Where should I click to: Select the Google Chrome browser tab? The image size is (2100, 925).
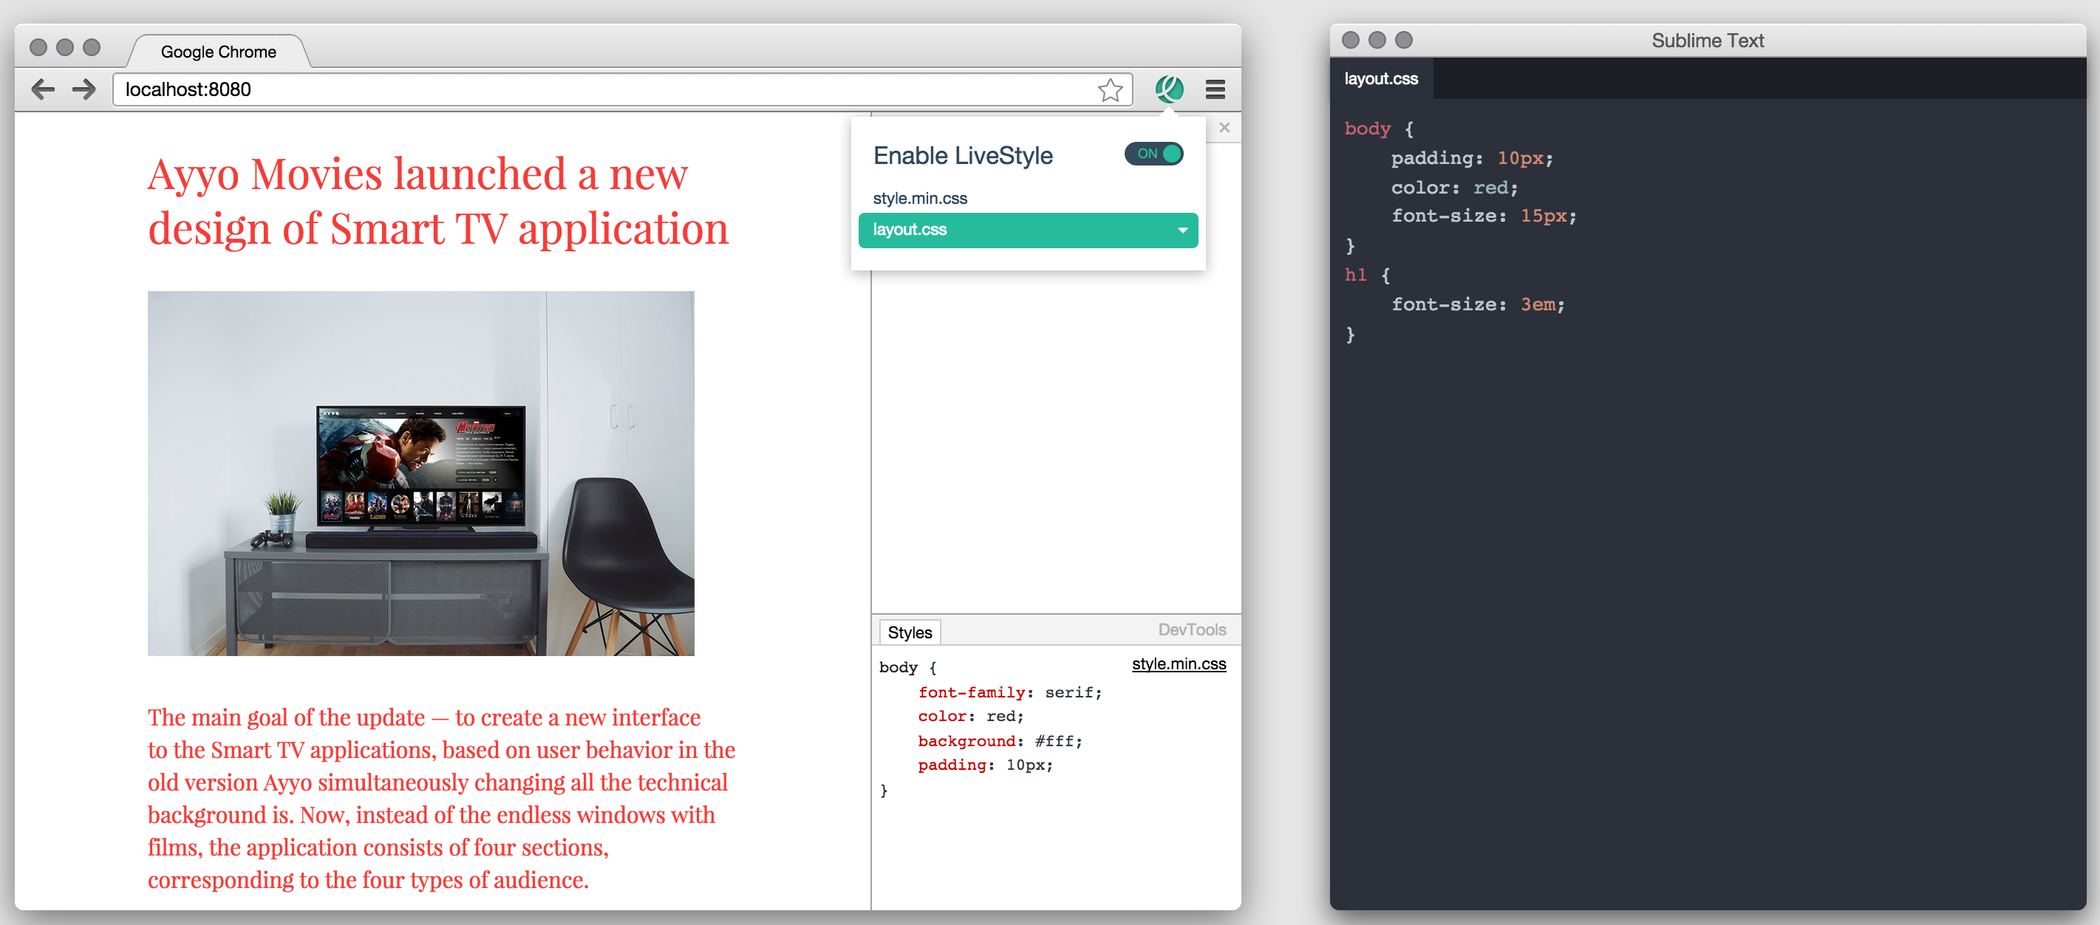(x=219, y=52)
